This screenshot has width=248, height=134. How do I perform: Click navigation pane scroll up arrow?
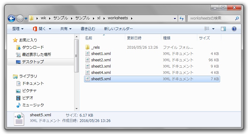(x=77, y=37)
